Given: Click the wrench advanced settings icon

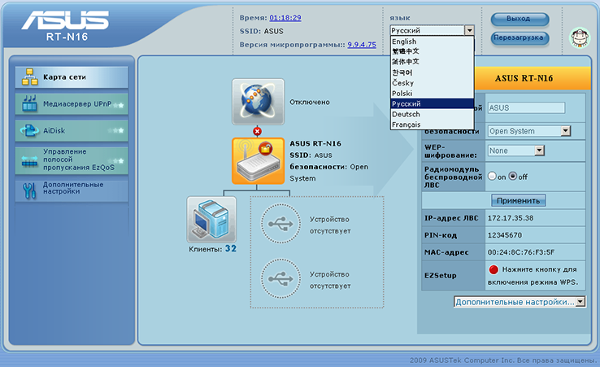Looking at the screenshot, I should tap(29, 190).
